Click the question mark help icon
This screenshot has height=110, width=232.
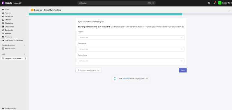point(115,79)
